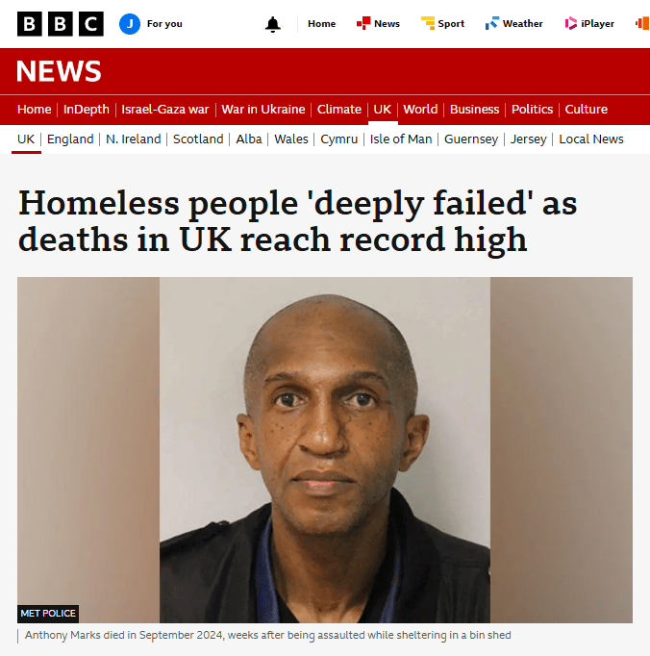Open iPlayer pink play icon
Viewport: 650px width, 656px height.
tap(570, 23)
